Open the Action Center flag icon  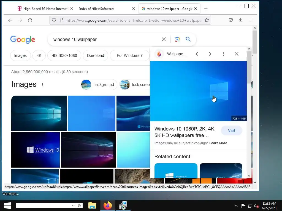point(243,206)
